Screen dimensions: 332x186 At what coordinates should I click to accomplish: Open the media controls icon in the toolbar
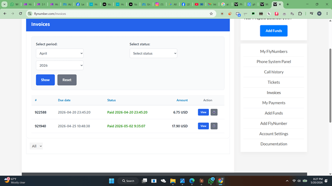[x=311, y=14]
